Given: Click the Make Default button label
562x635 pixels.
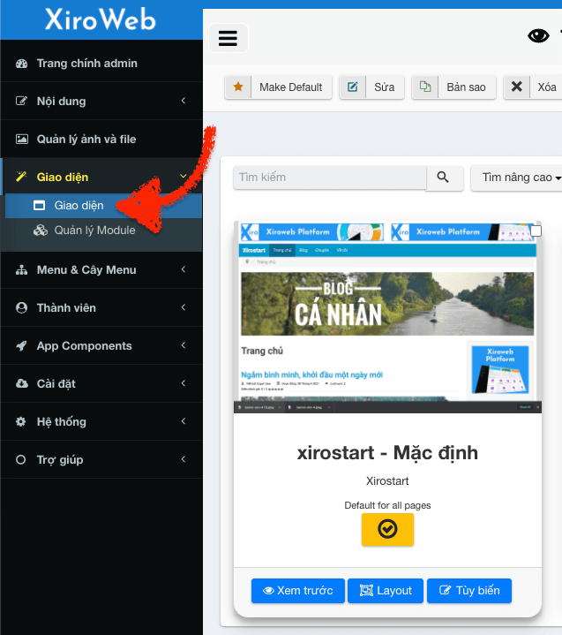Looking at the screenshot, I should pos(290,87).
